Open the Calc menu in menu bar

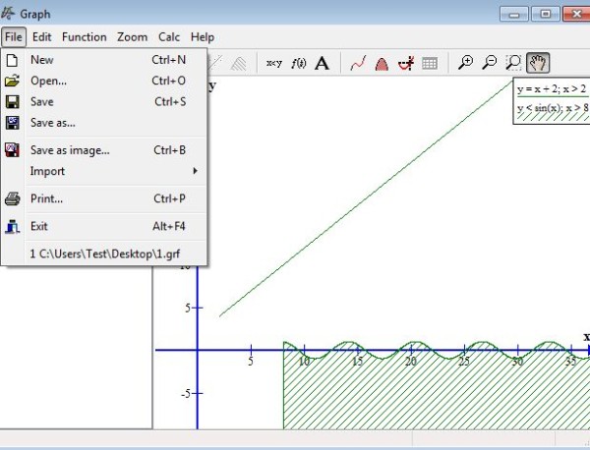tap(169, 36)
